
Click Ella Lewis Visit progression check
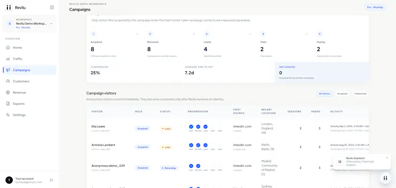(x=191, y=127)
